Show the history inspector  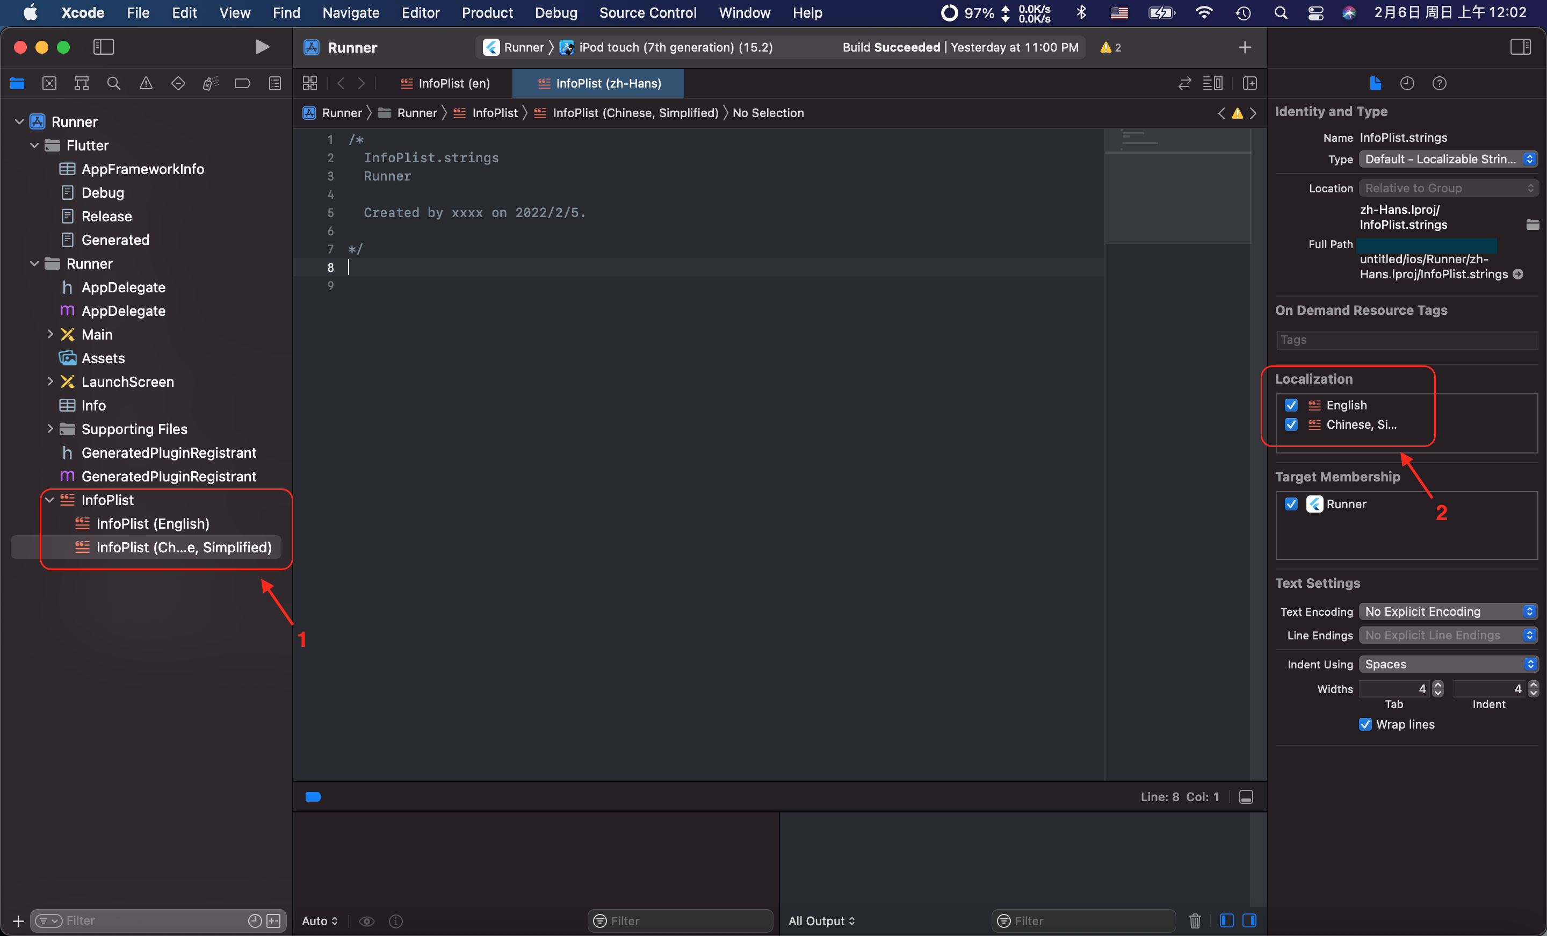point(1407,83)
